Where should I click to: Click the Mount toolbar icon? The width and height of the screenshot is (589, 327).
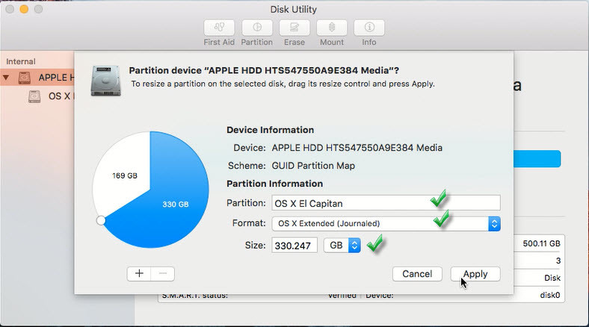coord(332,28)
